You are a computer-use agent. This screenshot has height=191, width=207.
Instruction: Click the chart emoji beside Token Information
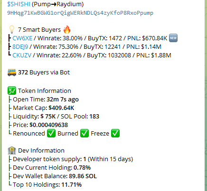pos(12,91)
